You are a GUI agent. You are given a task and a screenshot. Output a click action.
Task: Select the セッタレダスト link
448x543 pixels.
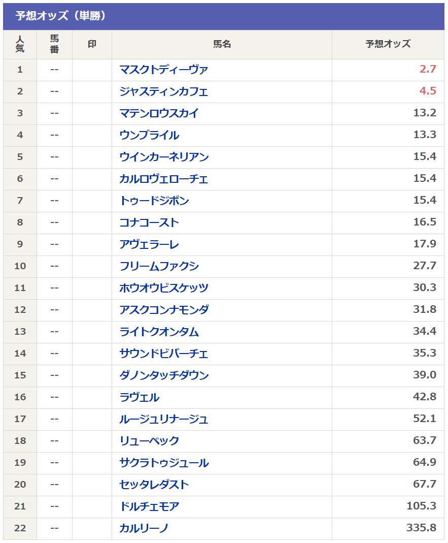[x=154, y=484]
